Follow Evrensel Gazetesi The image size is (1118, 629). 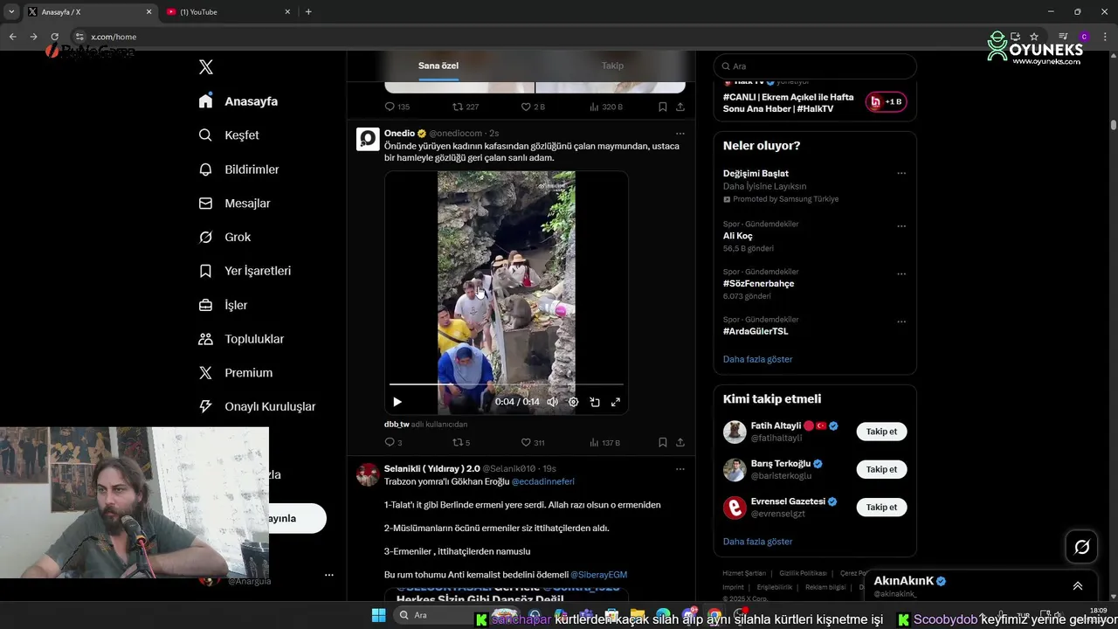point(881,507)
